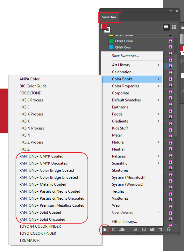Click the Swatches panel tab
The height and width of the screenshot is (251, 184).
point(109,17)
